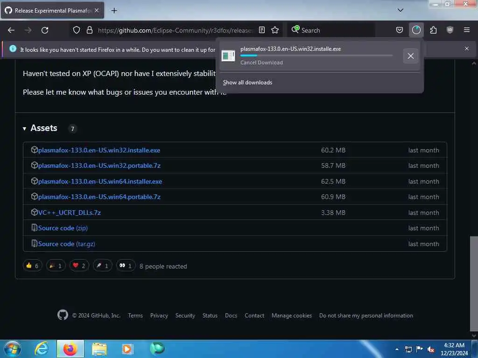Click zip file icon beside Source code (zip)

point(34,227)
